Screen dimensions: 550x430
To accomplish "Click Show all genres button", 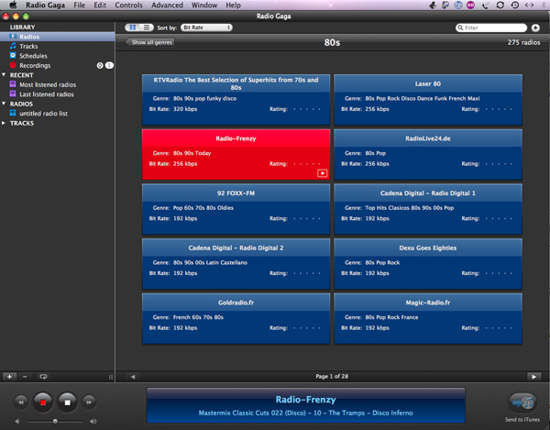I will (151, 42).
